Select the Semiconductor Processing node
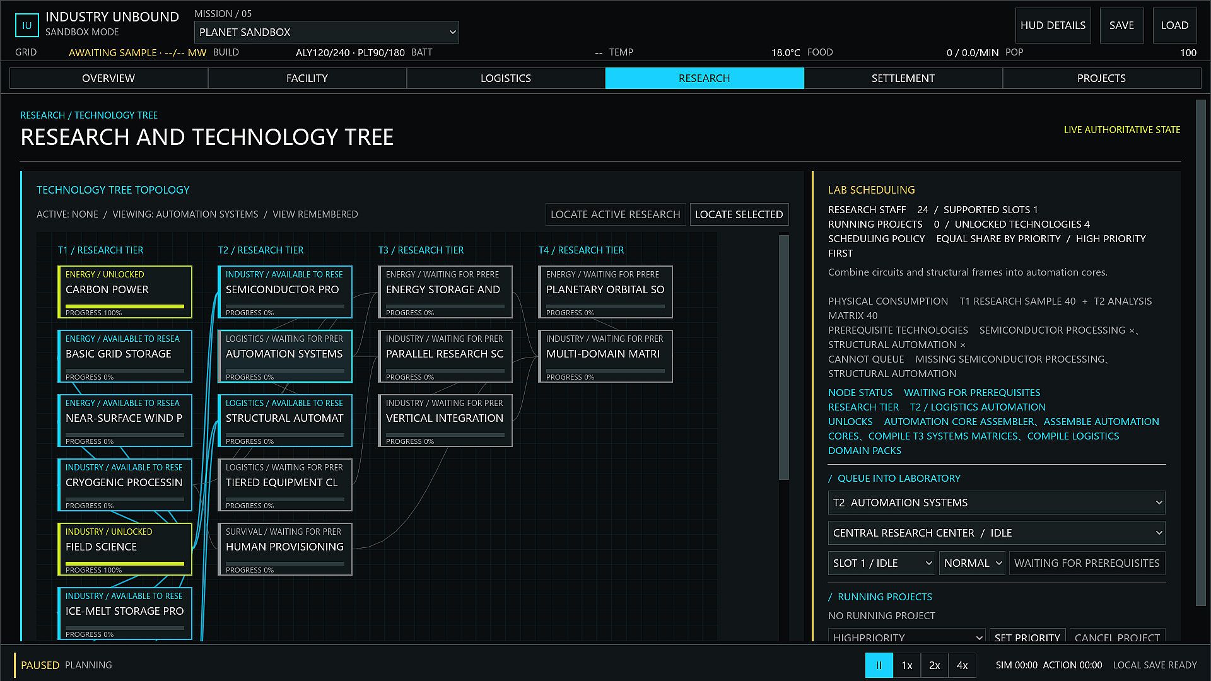 click(285, 292)
